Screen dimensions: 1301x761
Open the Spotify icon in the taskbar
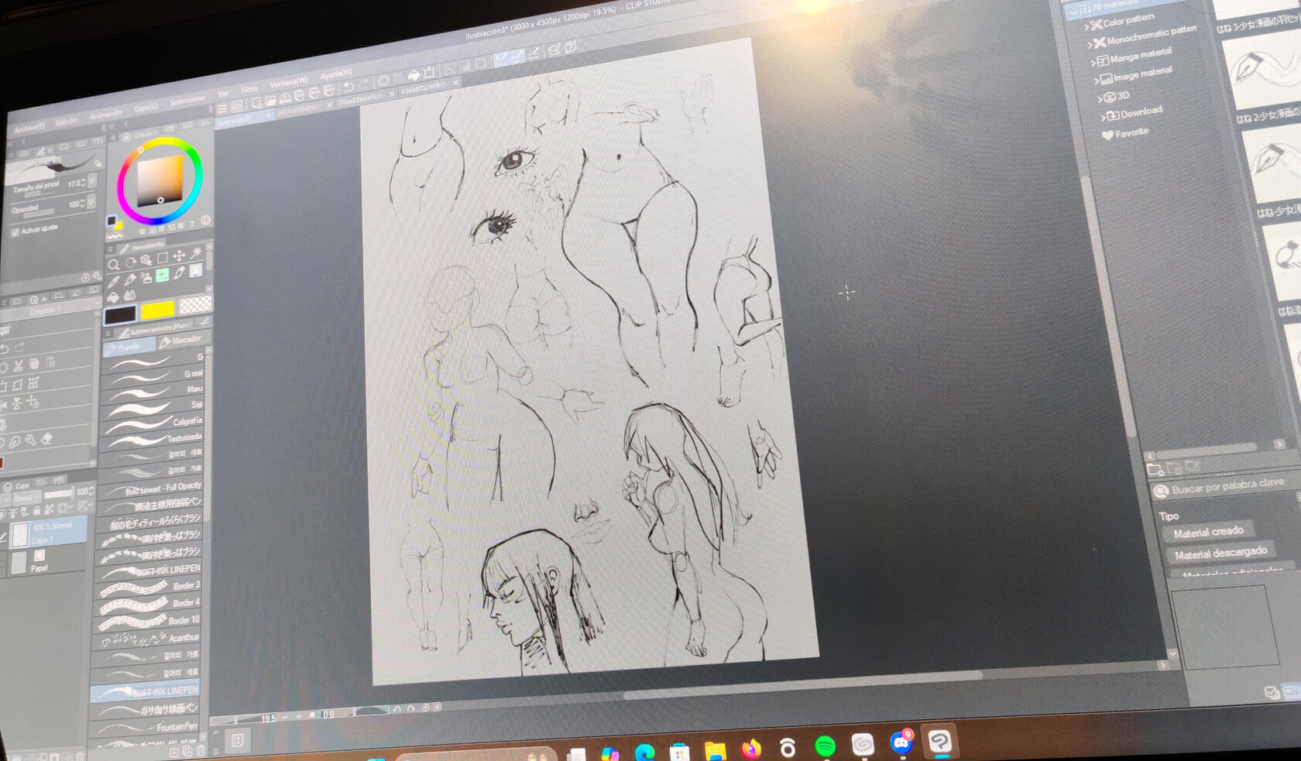click(825, 746)
